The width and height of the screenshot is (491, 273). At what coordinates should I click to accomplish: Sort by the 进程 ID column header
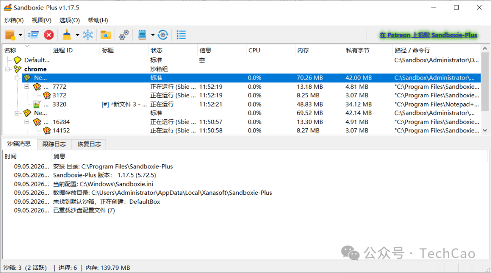[x=75, y=50]
